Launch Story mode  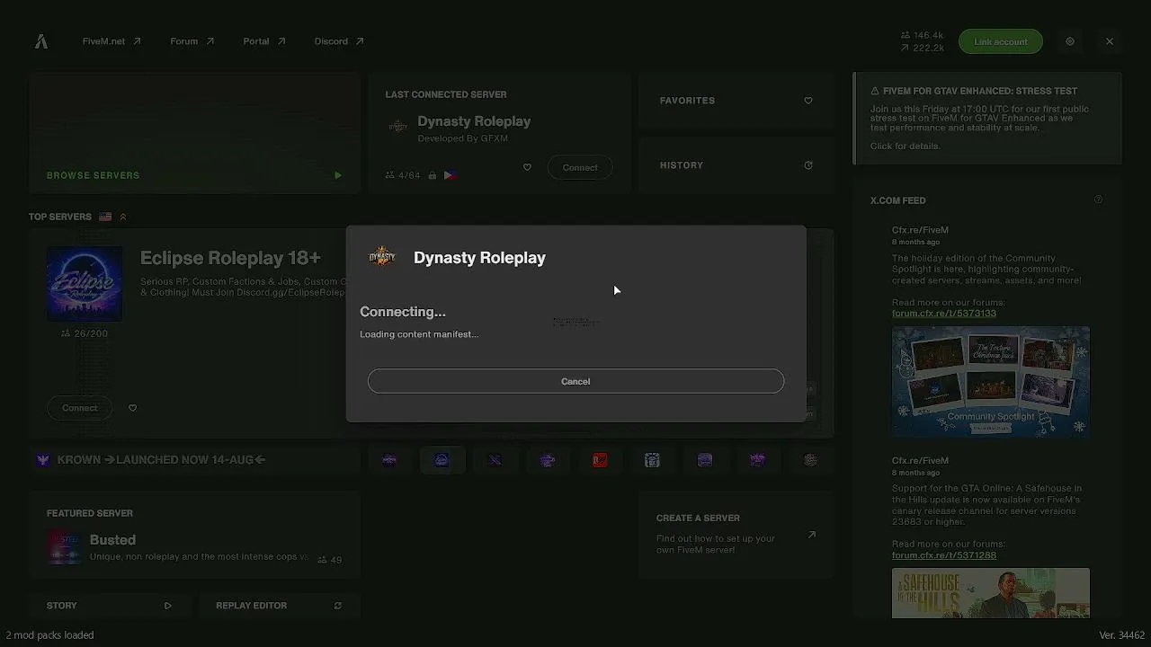108,606
